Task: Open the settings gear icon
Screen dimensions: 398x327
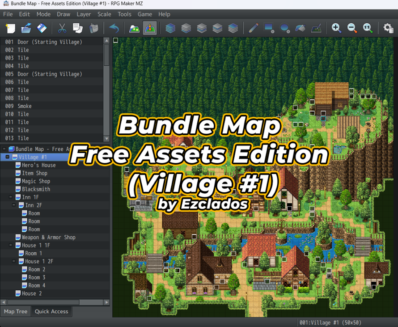Action: [x=387, y=28]
